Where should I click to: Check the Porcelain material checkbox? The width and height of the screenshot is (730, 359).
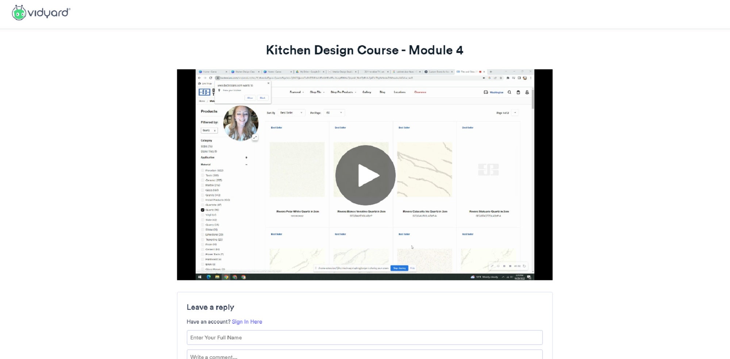click(203, 170)
